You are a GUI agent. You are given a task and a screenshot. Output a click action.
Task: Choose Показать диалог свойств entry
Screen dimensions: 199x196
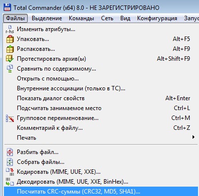(101, 98)
